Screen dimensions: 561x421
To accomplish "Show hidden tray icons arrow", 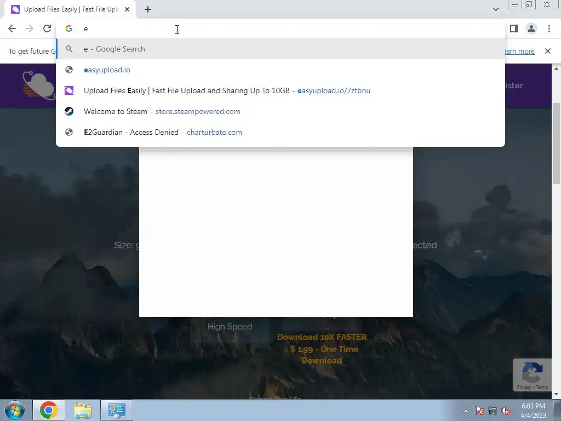I will (466, 411).
